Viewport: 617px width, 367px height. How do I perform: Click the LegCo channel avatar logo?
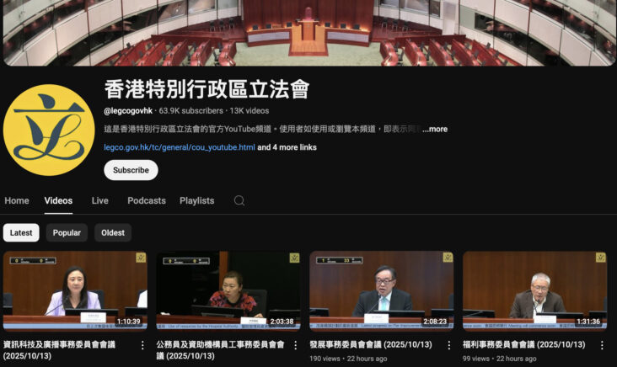click(x=49, y=130)
